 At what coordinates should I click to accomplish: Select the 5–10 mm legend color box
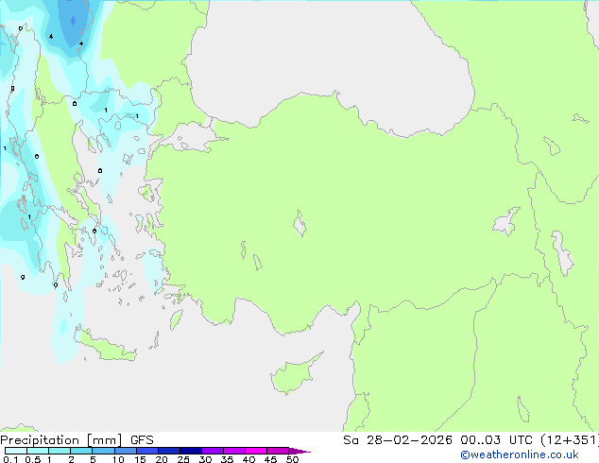103,451
